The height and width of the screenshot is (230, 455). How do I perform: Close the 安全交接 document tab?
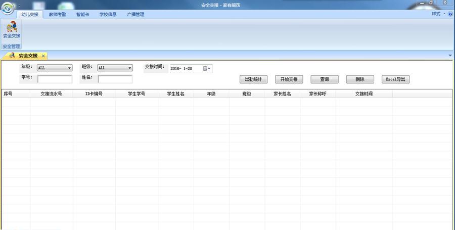coord(43,56)
